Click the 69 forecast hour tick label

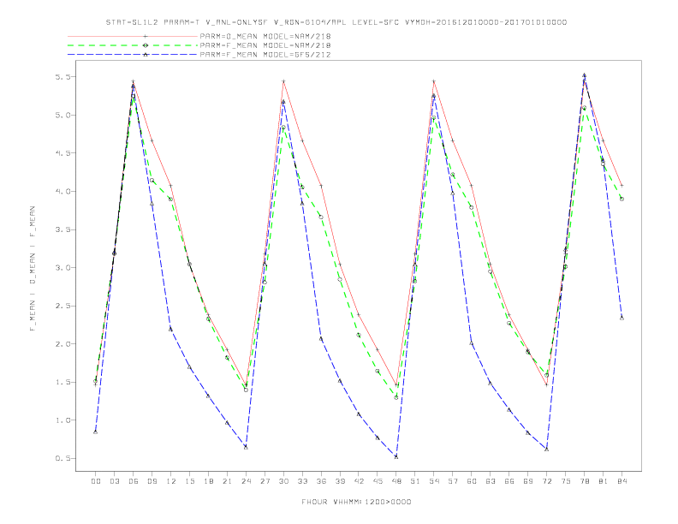[528, 481]
